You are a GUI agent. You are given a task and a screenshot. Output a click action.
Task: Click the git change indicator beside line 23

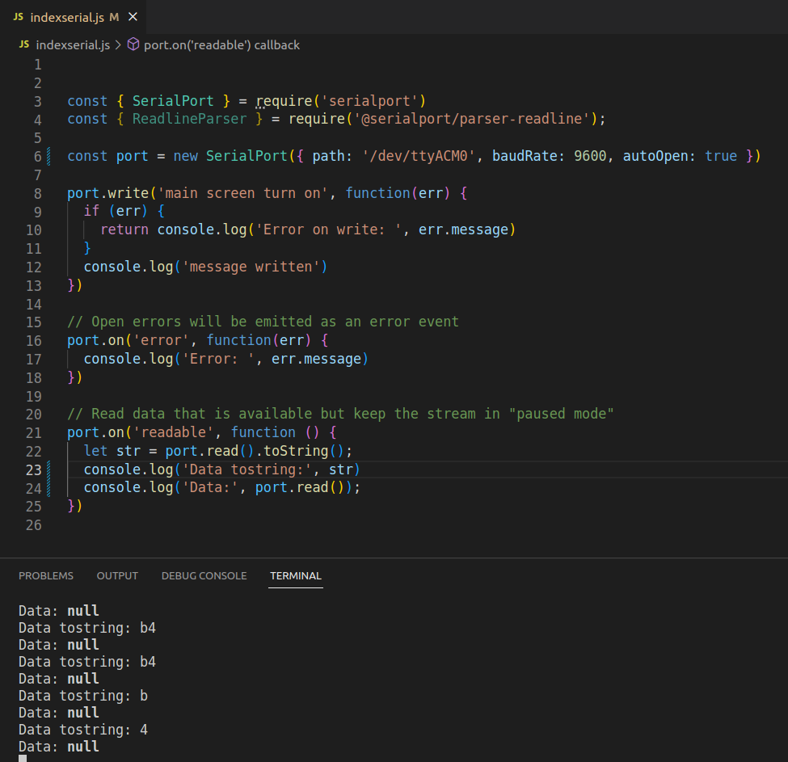coord(48,469)
